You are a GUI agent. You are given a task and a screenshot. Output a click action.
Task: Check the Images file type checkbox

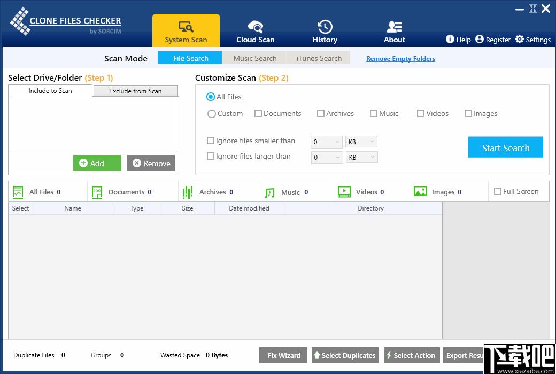(x=468, y=113)
